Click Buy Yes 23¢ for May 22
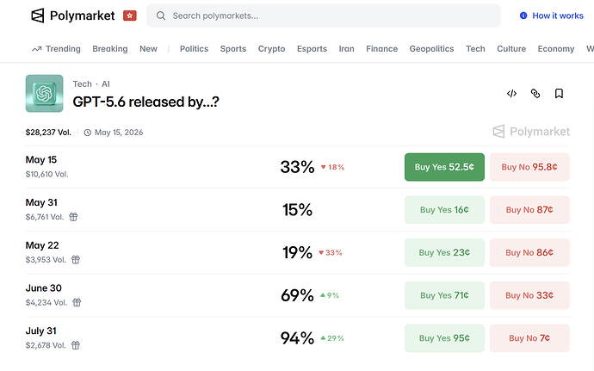Image resolution: width=594 pixels, height=371 pixels. [444, 253]
